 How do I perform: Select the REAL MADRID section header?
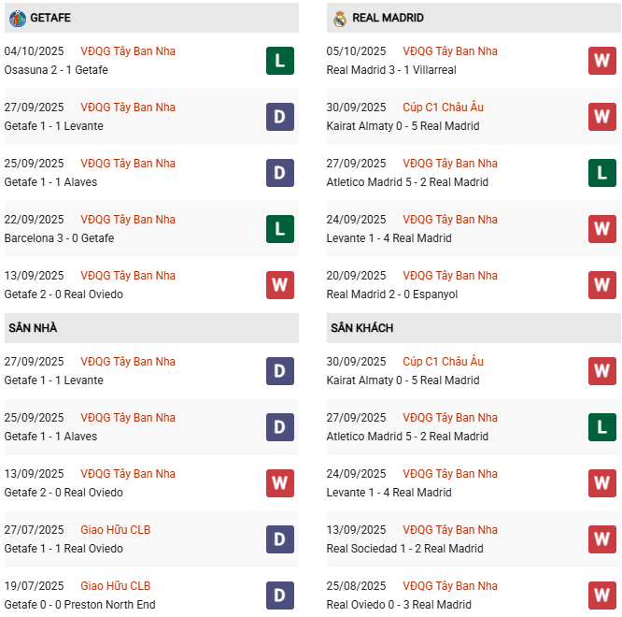388,18
